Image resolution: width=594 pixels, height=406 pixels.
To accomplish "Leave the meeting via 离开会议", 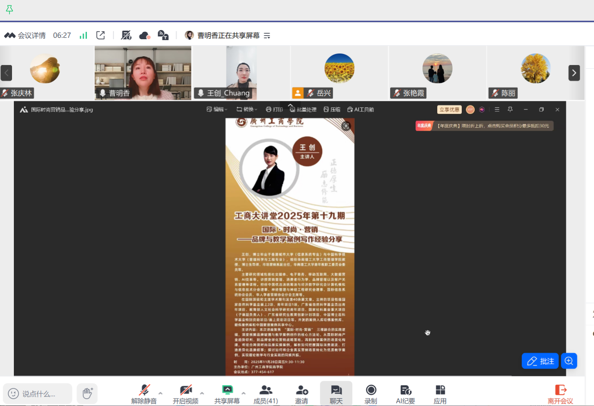I will 560,394.
